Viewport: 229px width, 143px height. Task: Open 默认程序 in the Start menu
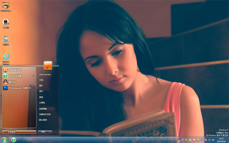pyautogui.click(x=43, y=120)
